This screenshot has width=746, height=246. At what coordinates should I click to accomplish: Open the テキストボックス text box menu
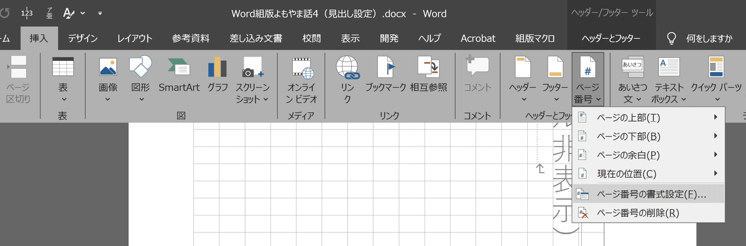tap(668, 79)
